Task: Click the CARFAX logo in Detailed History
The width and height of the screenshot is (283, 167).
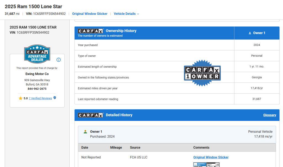Action: (90, 115)
